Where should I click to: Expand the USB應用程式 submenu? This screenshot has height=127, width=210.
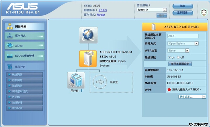pos(25,91)
